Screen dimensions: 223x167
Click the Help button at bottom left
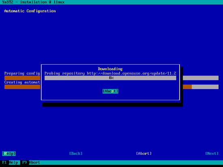[x=9, y=154]
